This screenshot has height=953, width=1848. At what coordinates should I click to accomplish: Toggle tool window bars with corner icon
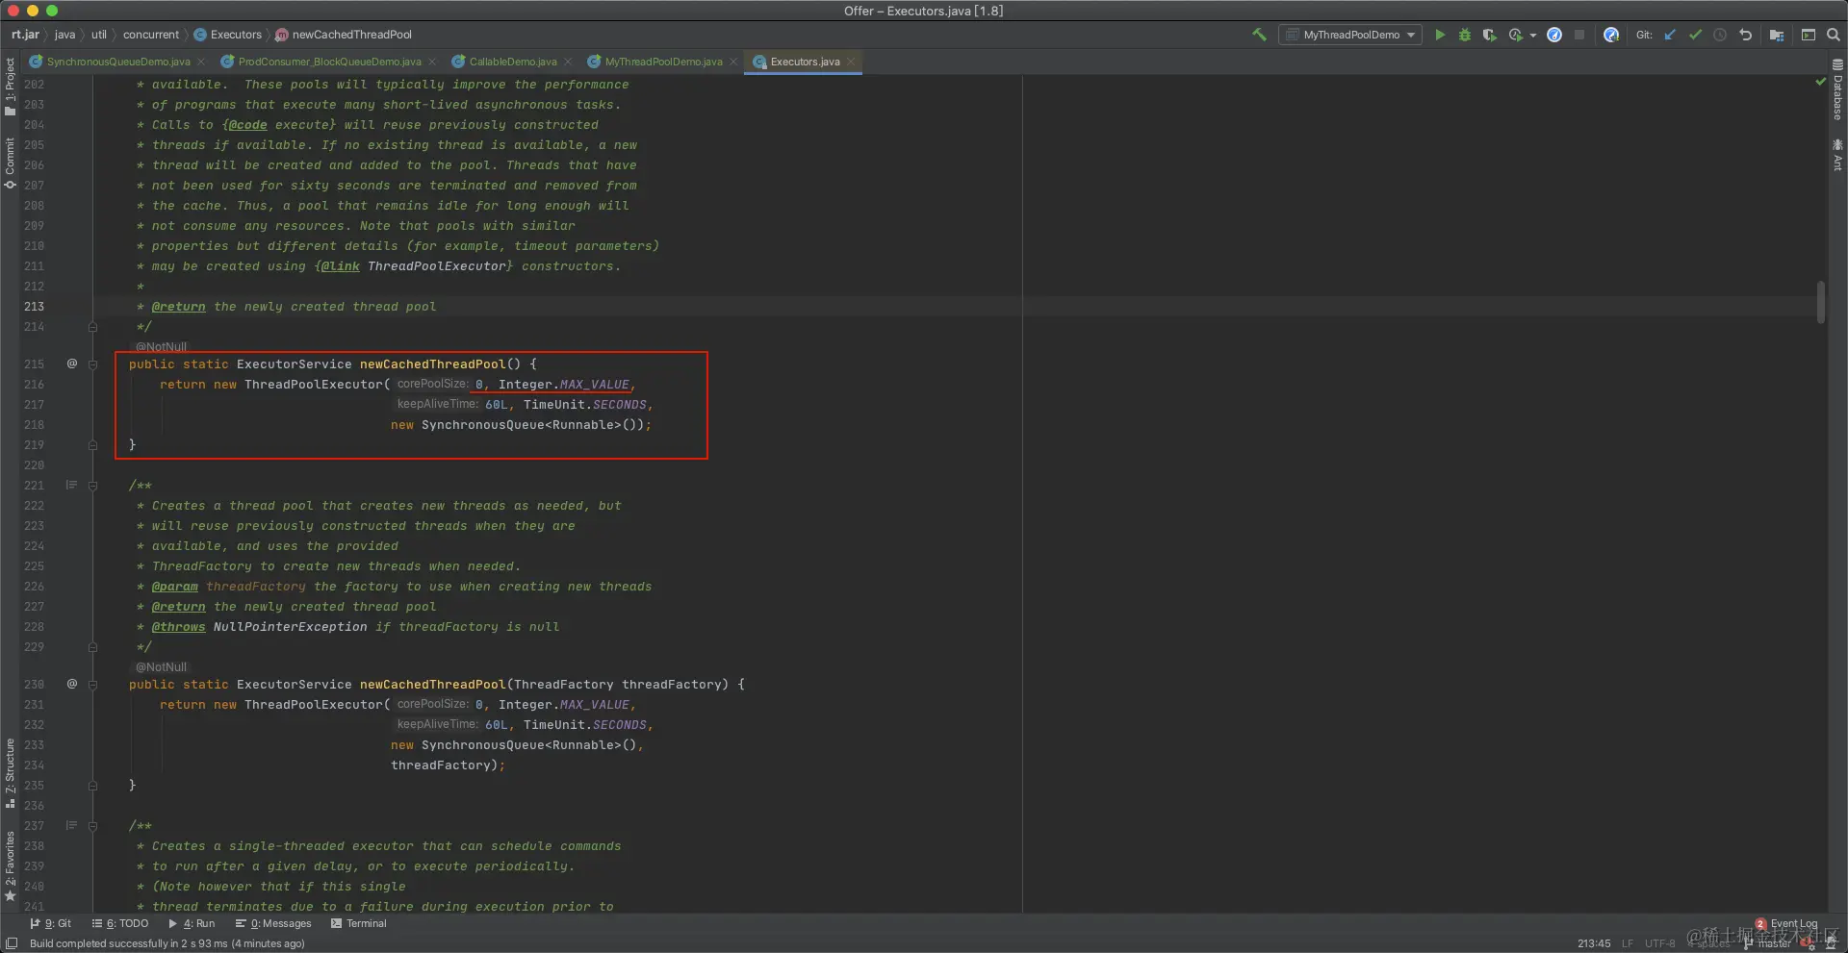[x=12, y=943]
